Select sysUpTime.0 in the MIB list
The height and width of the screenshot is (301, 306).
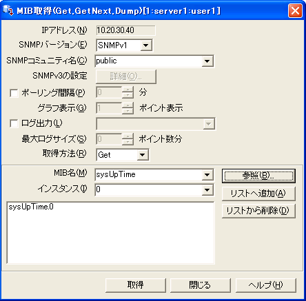31,207
